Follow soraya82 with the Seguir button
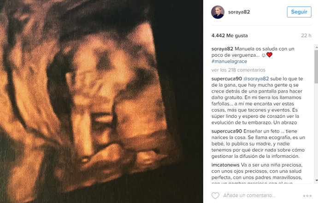Viewport: 318px width, 203px height. click(299, 12)
